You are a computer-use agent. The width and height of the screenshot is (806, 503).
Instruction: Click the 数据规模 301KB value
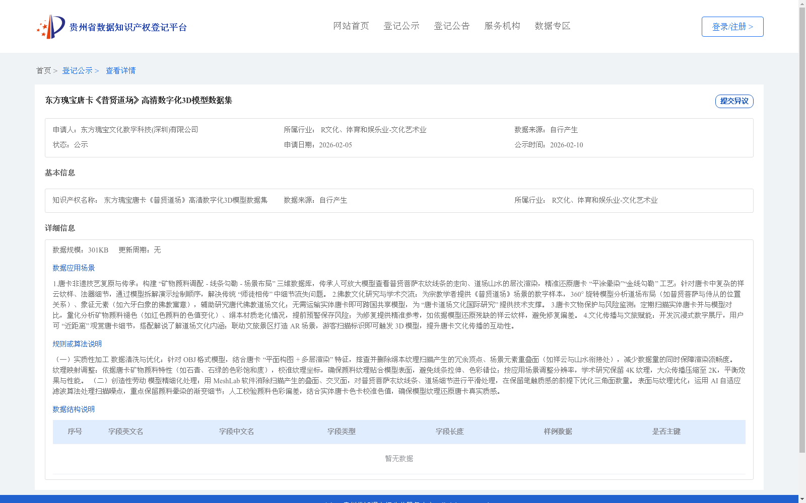[98, 250]
